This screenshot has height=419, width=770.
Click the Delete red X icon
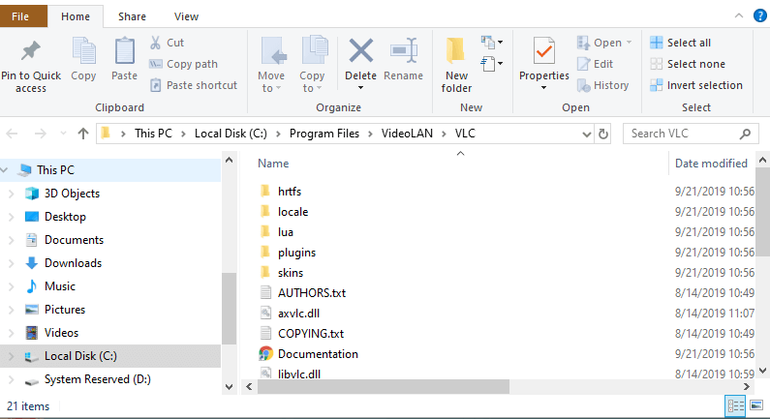click(x=361, y=51)
